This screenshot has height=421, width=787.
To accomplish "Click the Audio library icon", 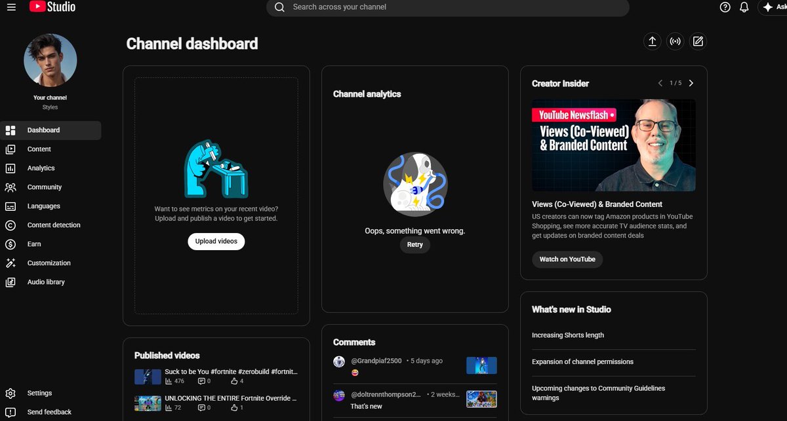I will point(10,282).
